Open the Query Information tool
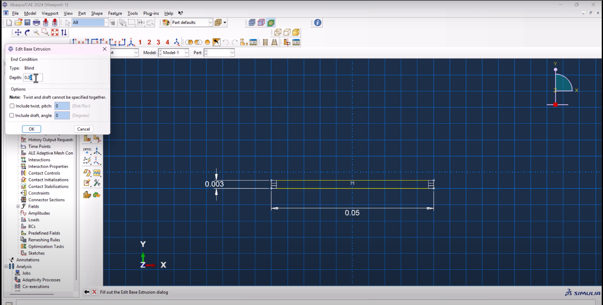The width and height of the screenshot is (603, 305). pos(317,22)
